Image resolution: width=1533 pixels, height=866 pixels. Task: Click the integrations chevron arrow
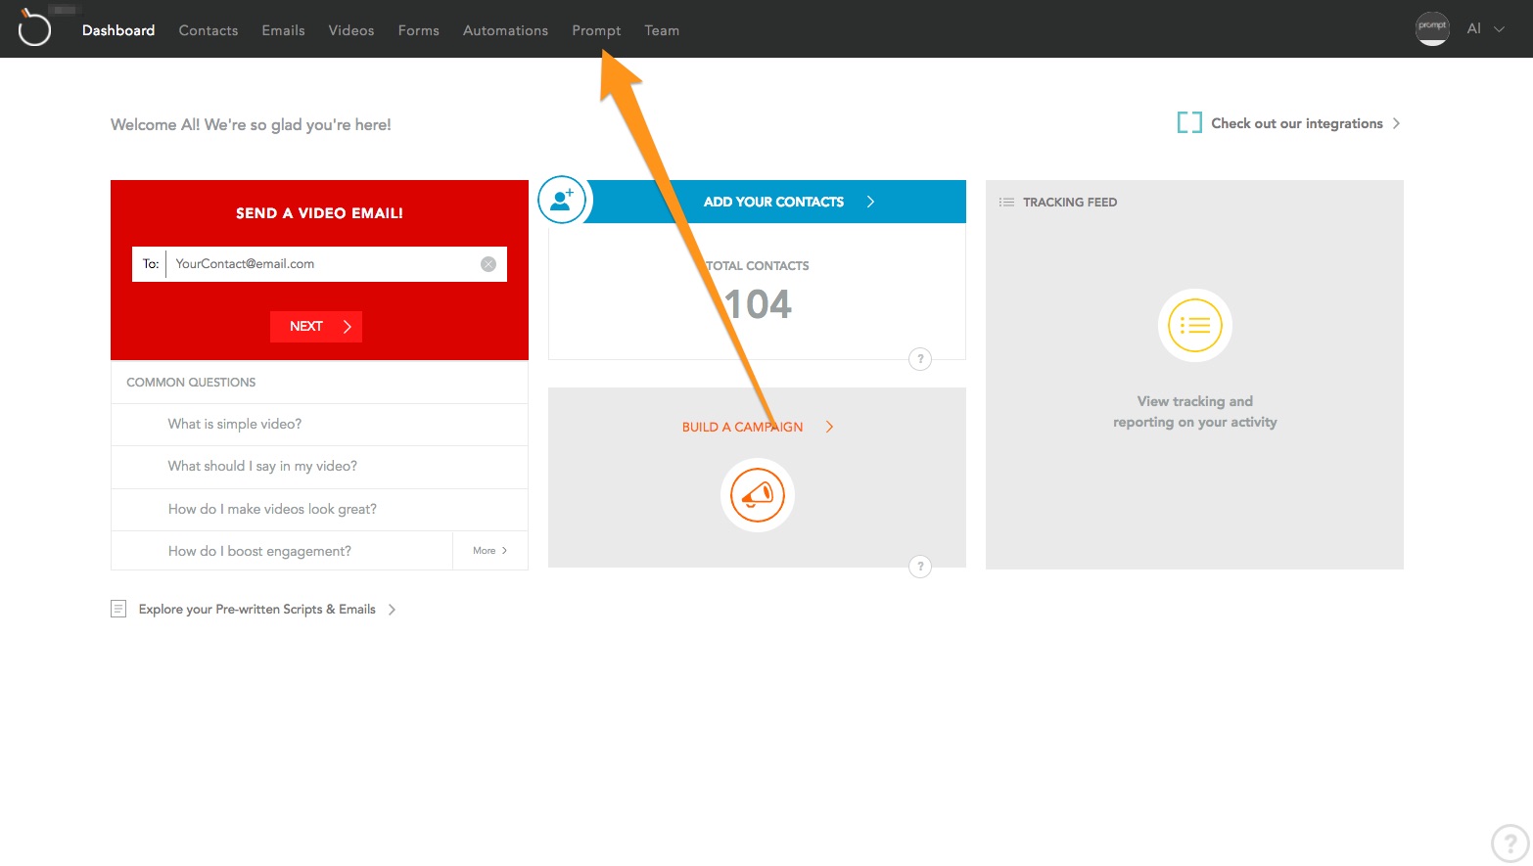pos(1396,123)
